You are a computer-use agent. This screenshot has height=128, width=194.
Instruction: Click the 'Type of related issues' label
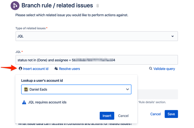31,28
